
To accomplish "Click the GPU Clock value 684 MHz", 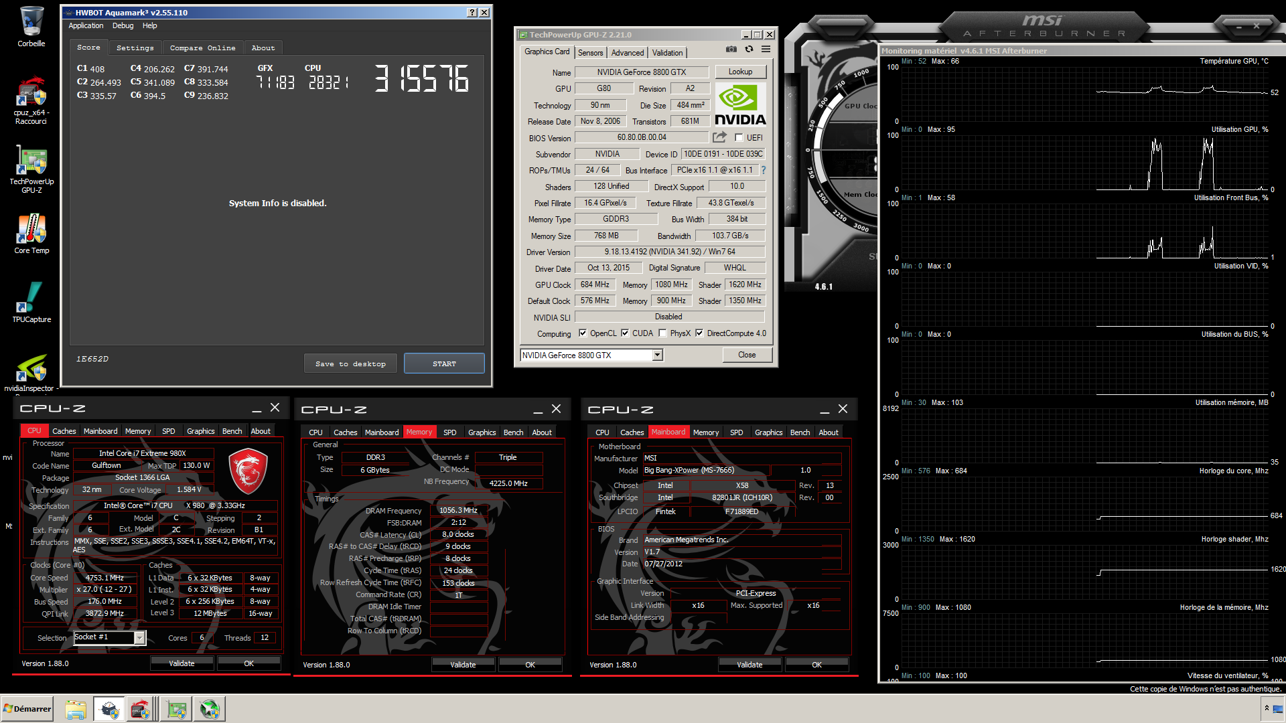I will (x=594, y=285).
